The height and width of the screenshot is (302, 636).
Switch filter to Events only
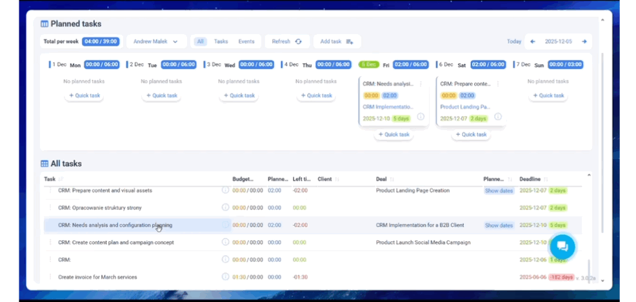point(246,42)
